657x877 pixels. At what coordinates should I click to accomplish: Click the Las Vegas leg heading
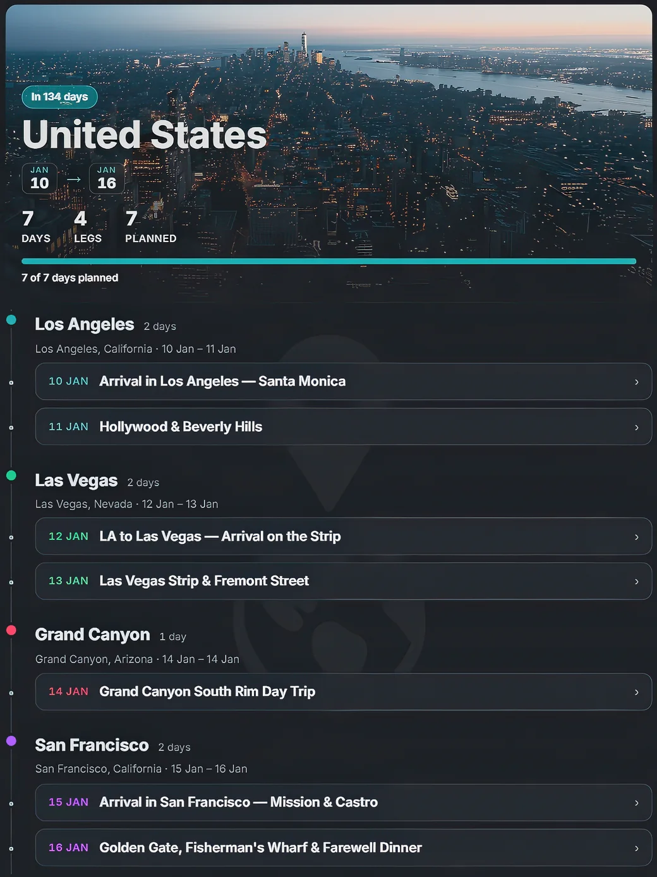76,481
